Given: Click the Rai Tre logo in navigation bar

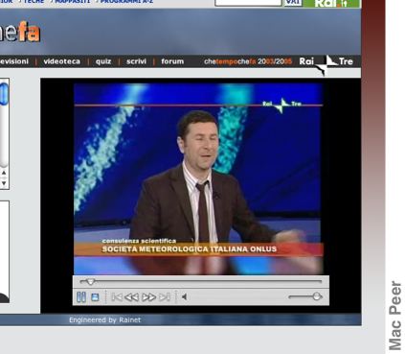Looking at the screenshot, I should point(326,62).
